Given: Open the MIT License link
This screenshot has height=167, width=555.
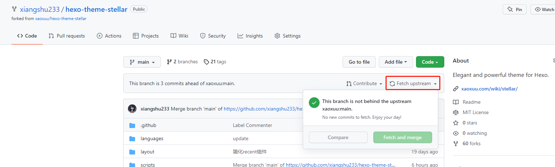Looking at the screenshot, I should [475, 112].
